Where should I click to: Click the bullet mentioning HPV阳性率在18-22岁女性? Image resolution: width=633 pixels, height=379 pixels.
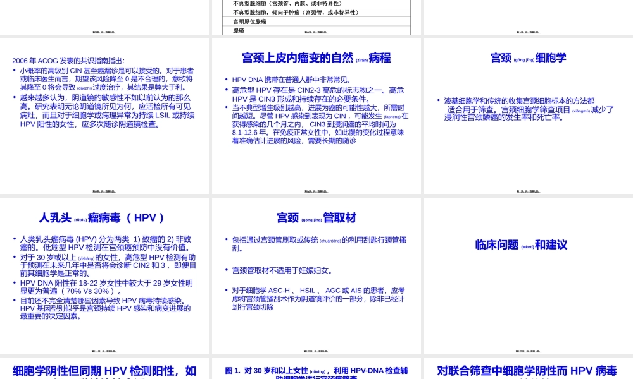click(x=104, y=287)
